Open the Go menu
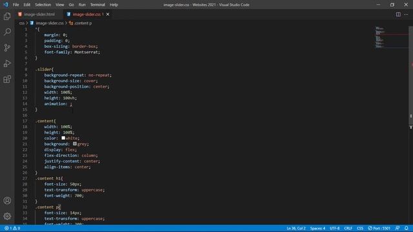 [x=71, y=5]
